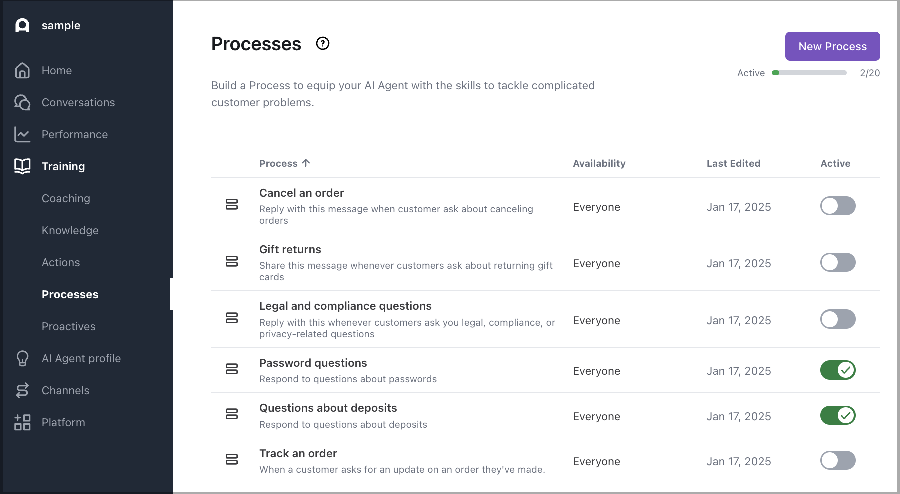Open Conversations in the sidebar

click(x=78, y=102)
